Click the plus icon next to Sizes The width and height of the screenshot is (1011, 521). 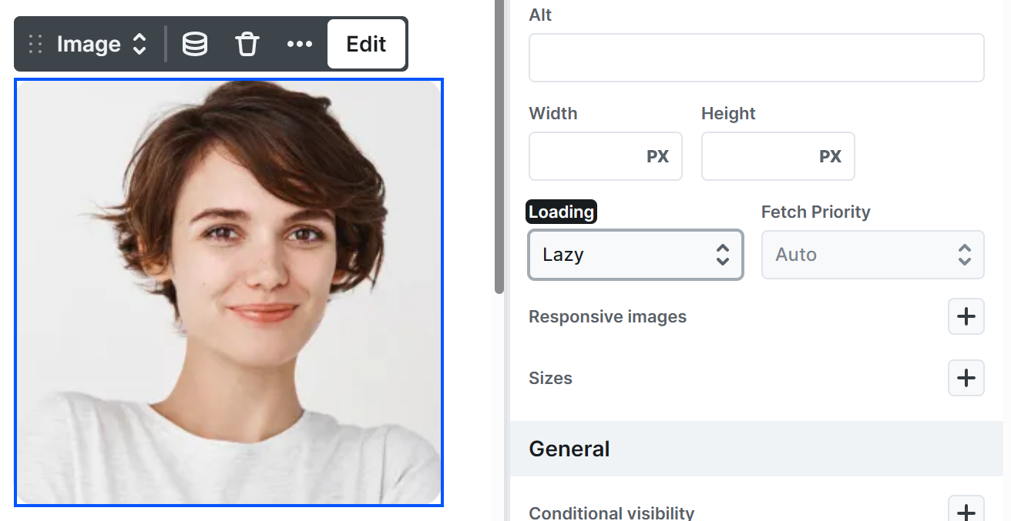click(966, 378)
